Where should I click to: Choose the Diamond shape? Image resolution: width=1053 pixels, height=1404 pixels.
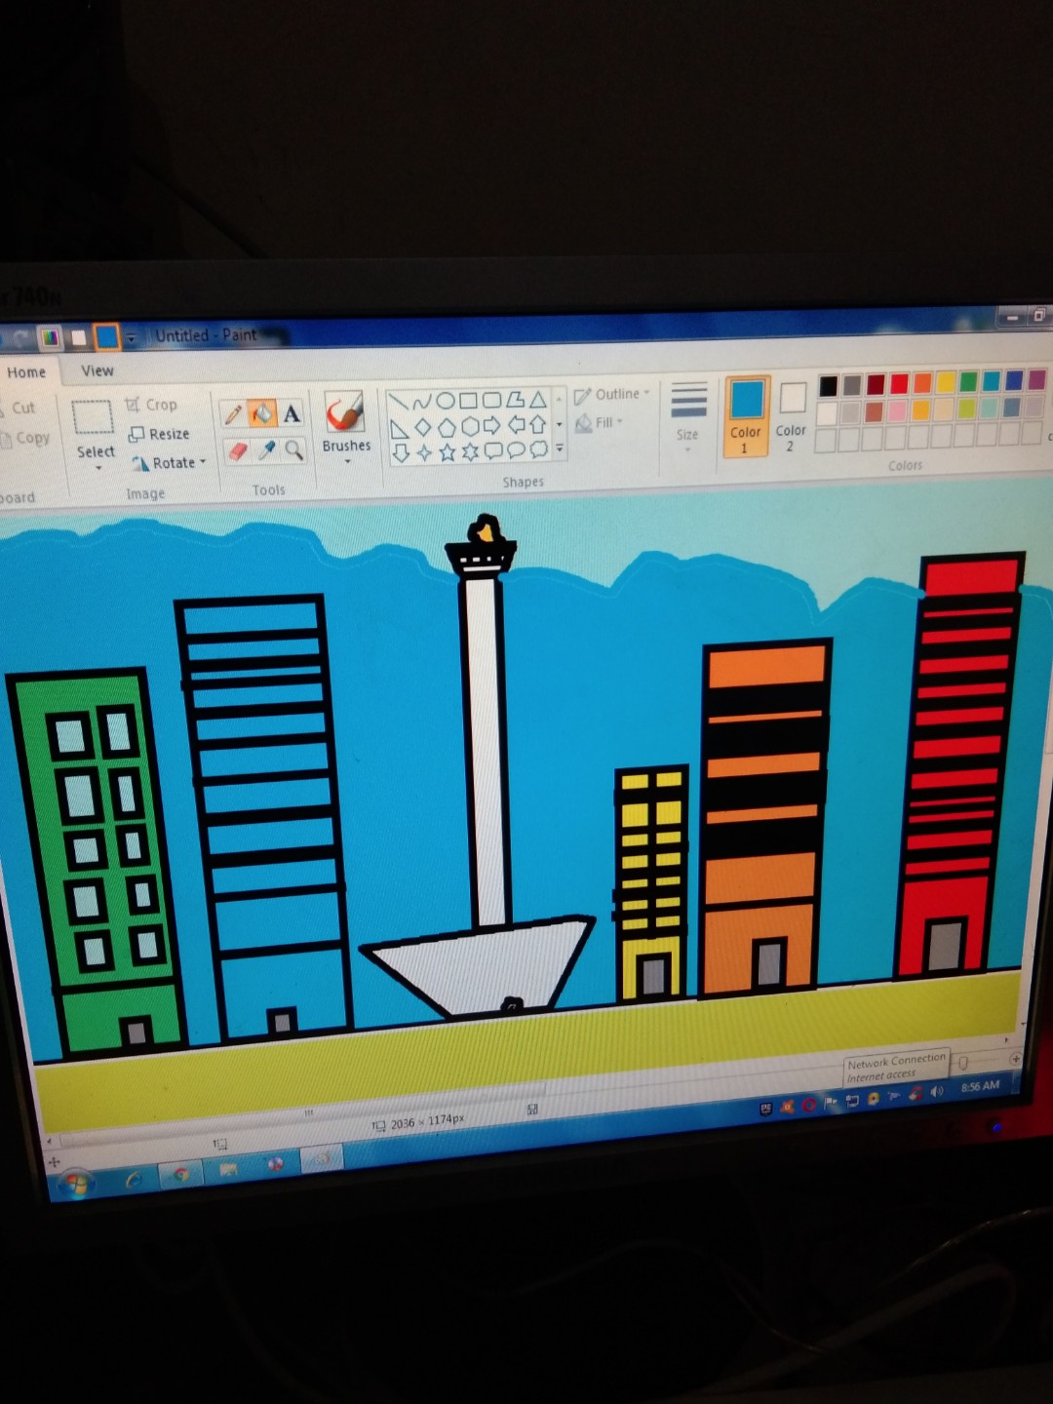[x=423, y=428]
